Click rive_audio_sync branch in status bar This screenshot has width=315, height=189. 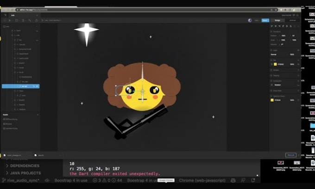point(21,180)
